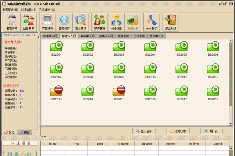Select room BS2001
Image resolution: width=235 pixels, height=156 pixels.
click(x=56, y=49)
